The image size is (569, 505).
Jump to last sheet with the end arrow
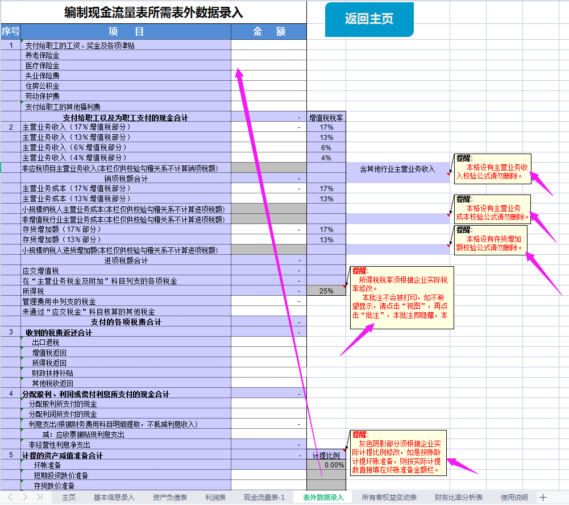(x=39, y=496)
